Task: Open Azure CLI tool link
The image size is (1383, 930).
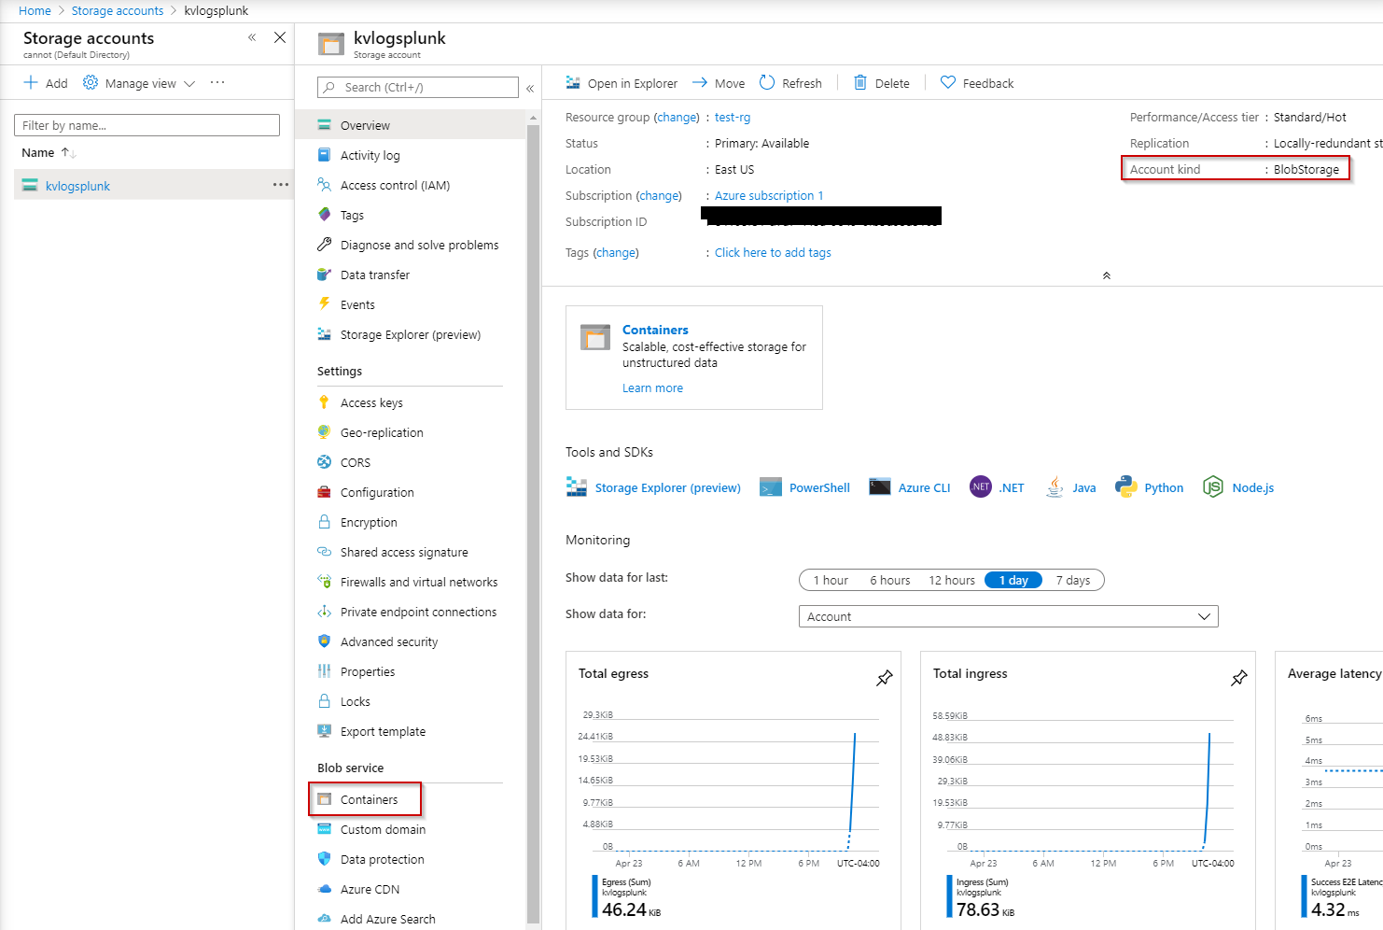Action: tap(910, 487)
